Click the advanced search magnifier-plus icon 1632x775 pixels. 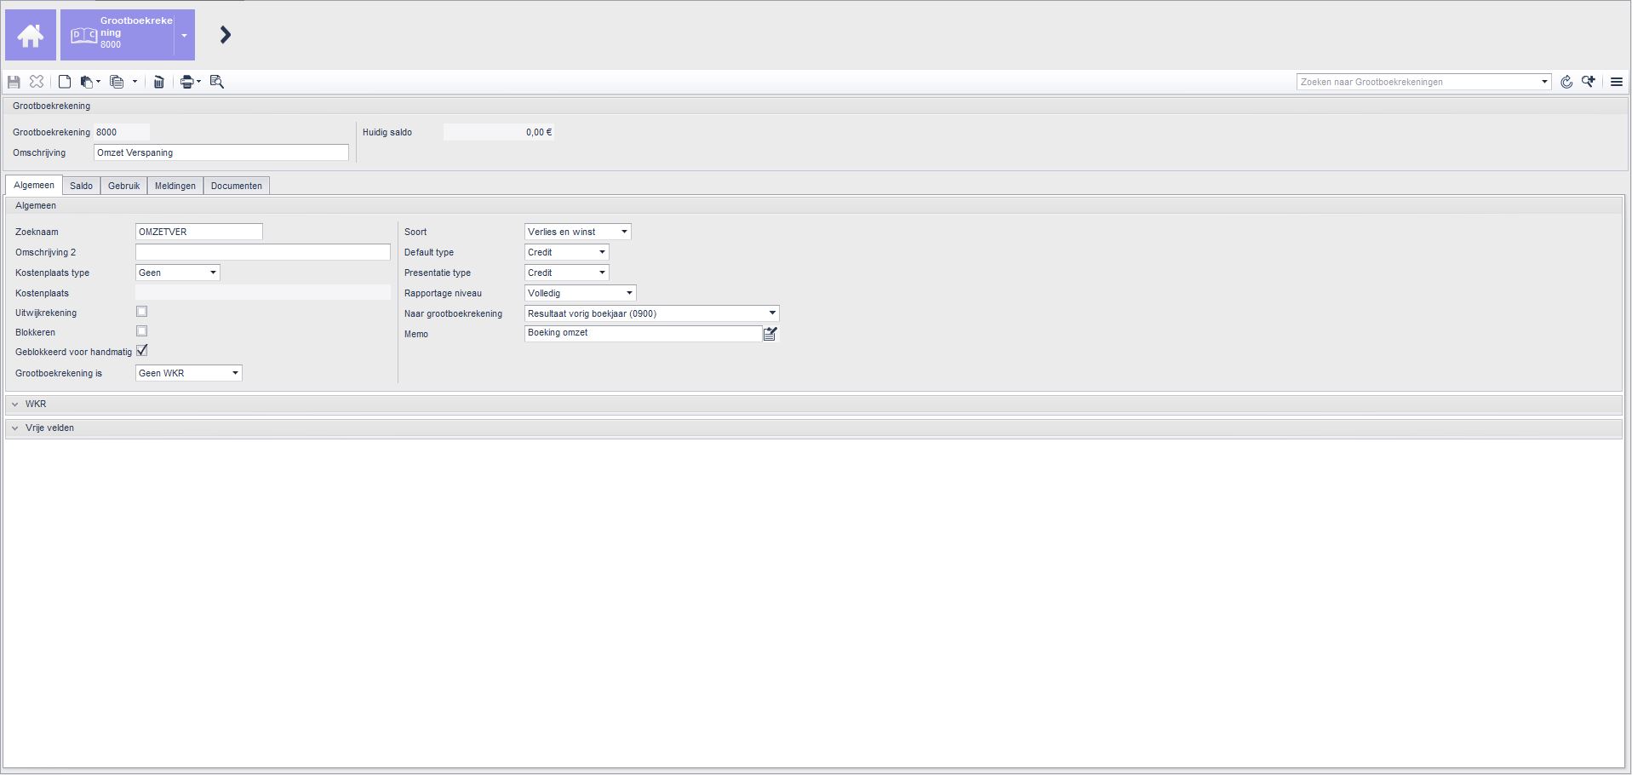tap(1589, 82)
